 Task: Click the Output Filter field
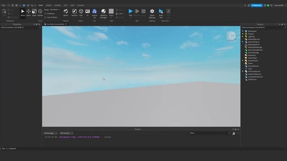coord(210,133)
